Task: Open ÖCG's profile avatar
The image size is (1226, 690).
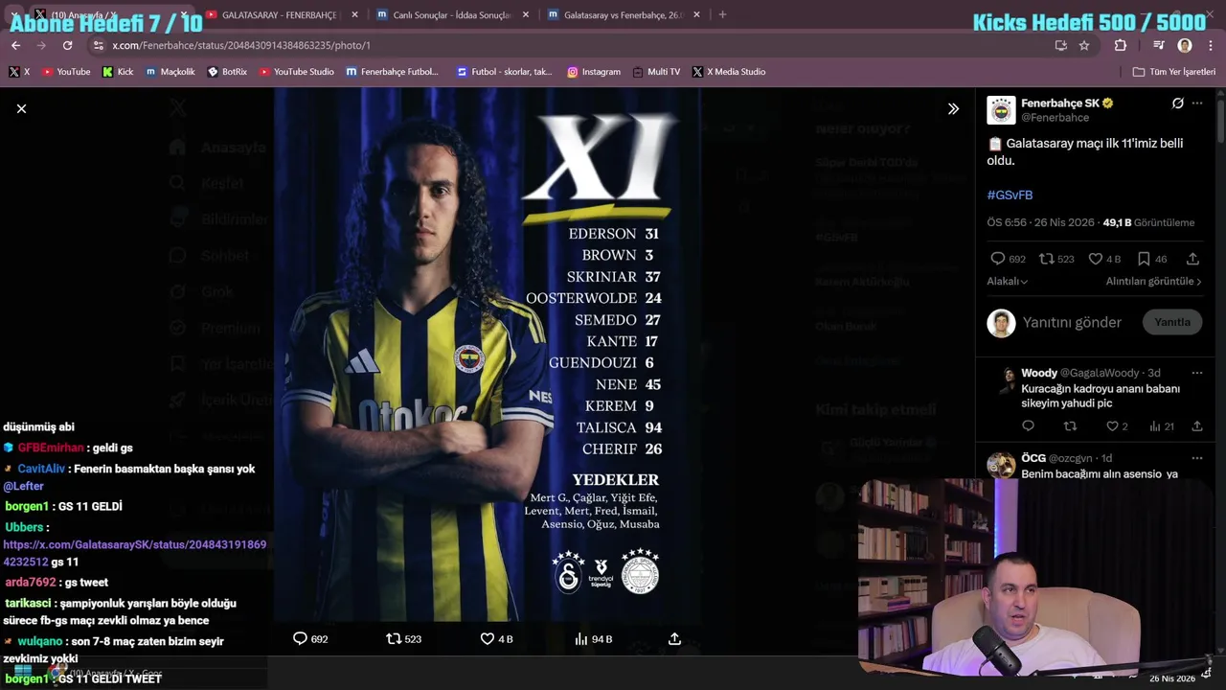Action: pos(1001,466)
